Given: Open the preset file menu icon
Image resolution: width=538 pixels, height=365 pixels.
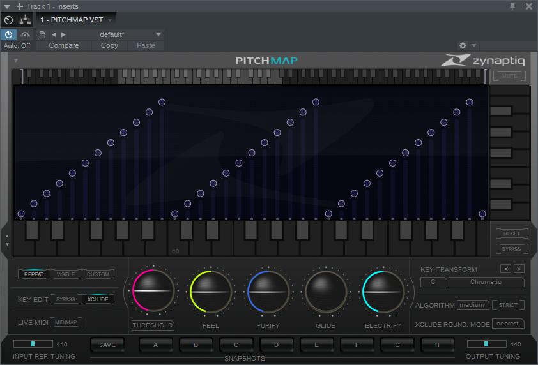Looking at the screenshot, I should (42, 34).
